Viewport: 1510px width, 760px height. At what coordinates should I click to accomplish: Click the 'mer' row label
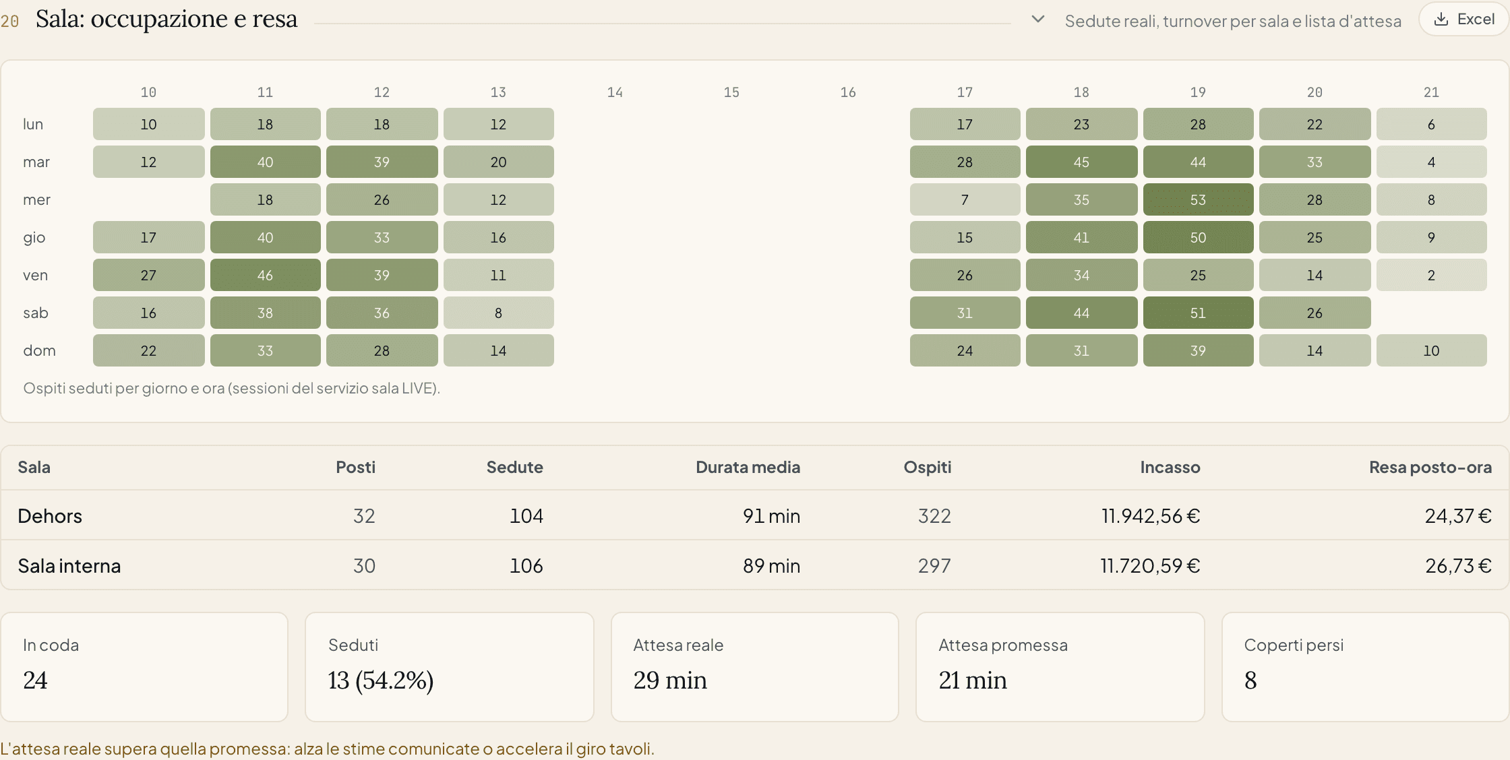pyautogui.click(x=36, y=199)
